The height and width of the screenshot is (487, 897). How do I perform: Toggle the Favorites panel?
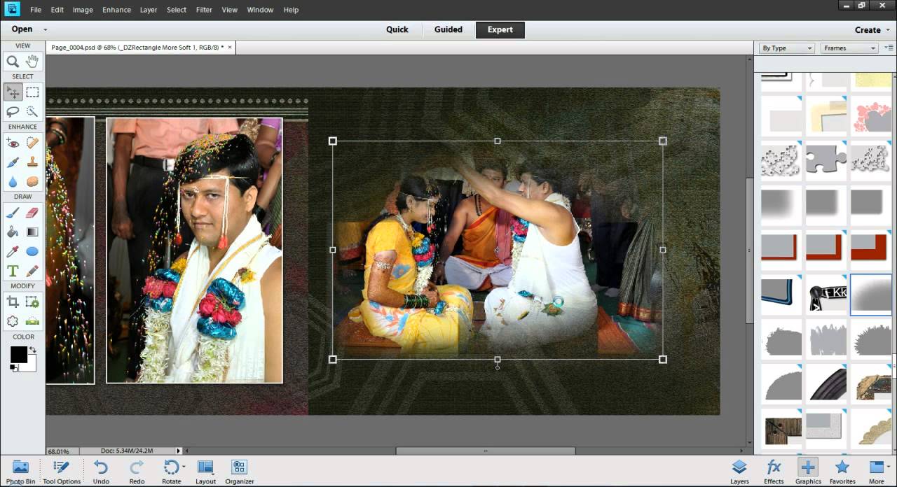coord(842,471)
